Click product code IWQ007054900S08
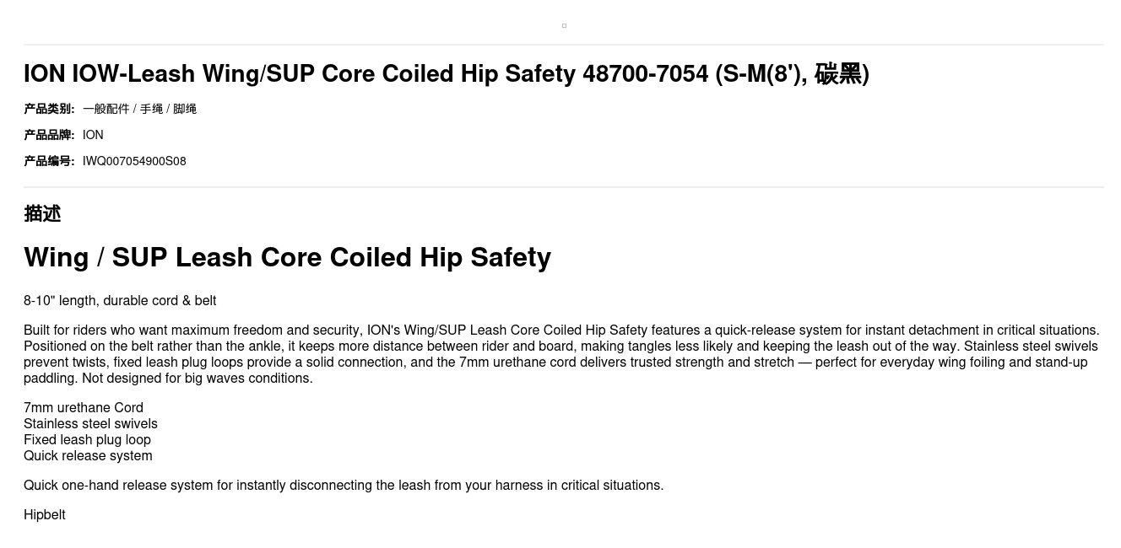This screenshot has height=548, width=1121. pyautogui.click(x=134, y=161)
